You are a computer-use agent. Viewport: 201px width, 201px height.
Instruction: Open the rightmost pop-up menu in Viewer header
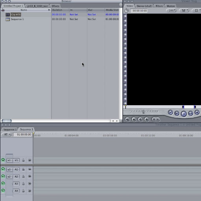click(197, 11)
